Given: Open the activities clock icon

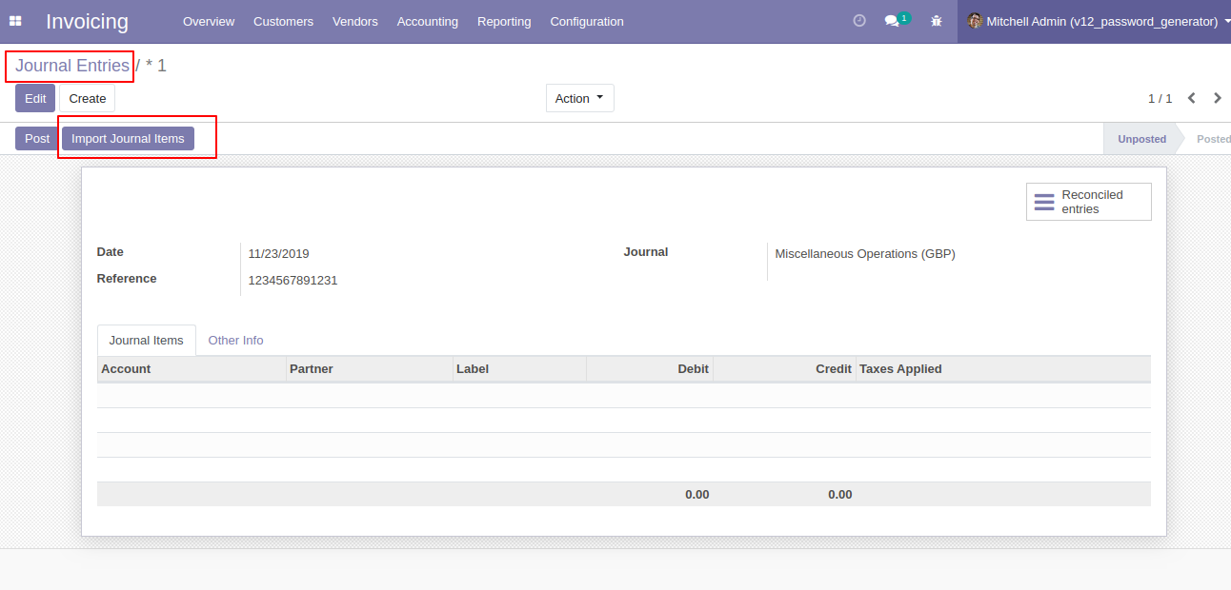Looking at the screenshot, I should click(859, 21).
